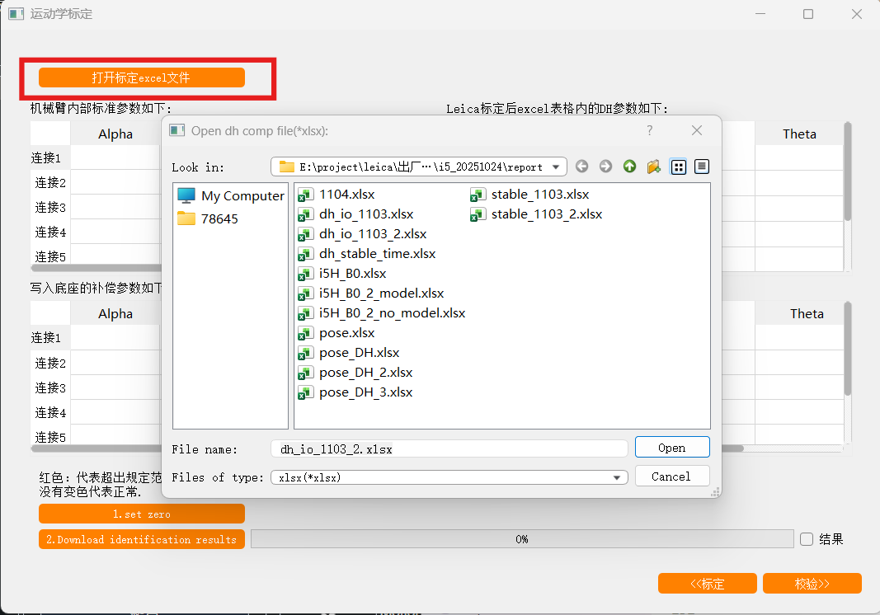Create a new folder in dialog
This screenshot has width=880, height=615.
653,167
